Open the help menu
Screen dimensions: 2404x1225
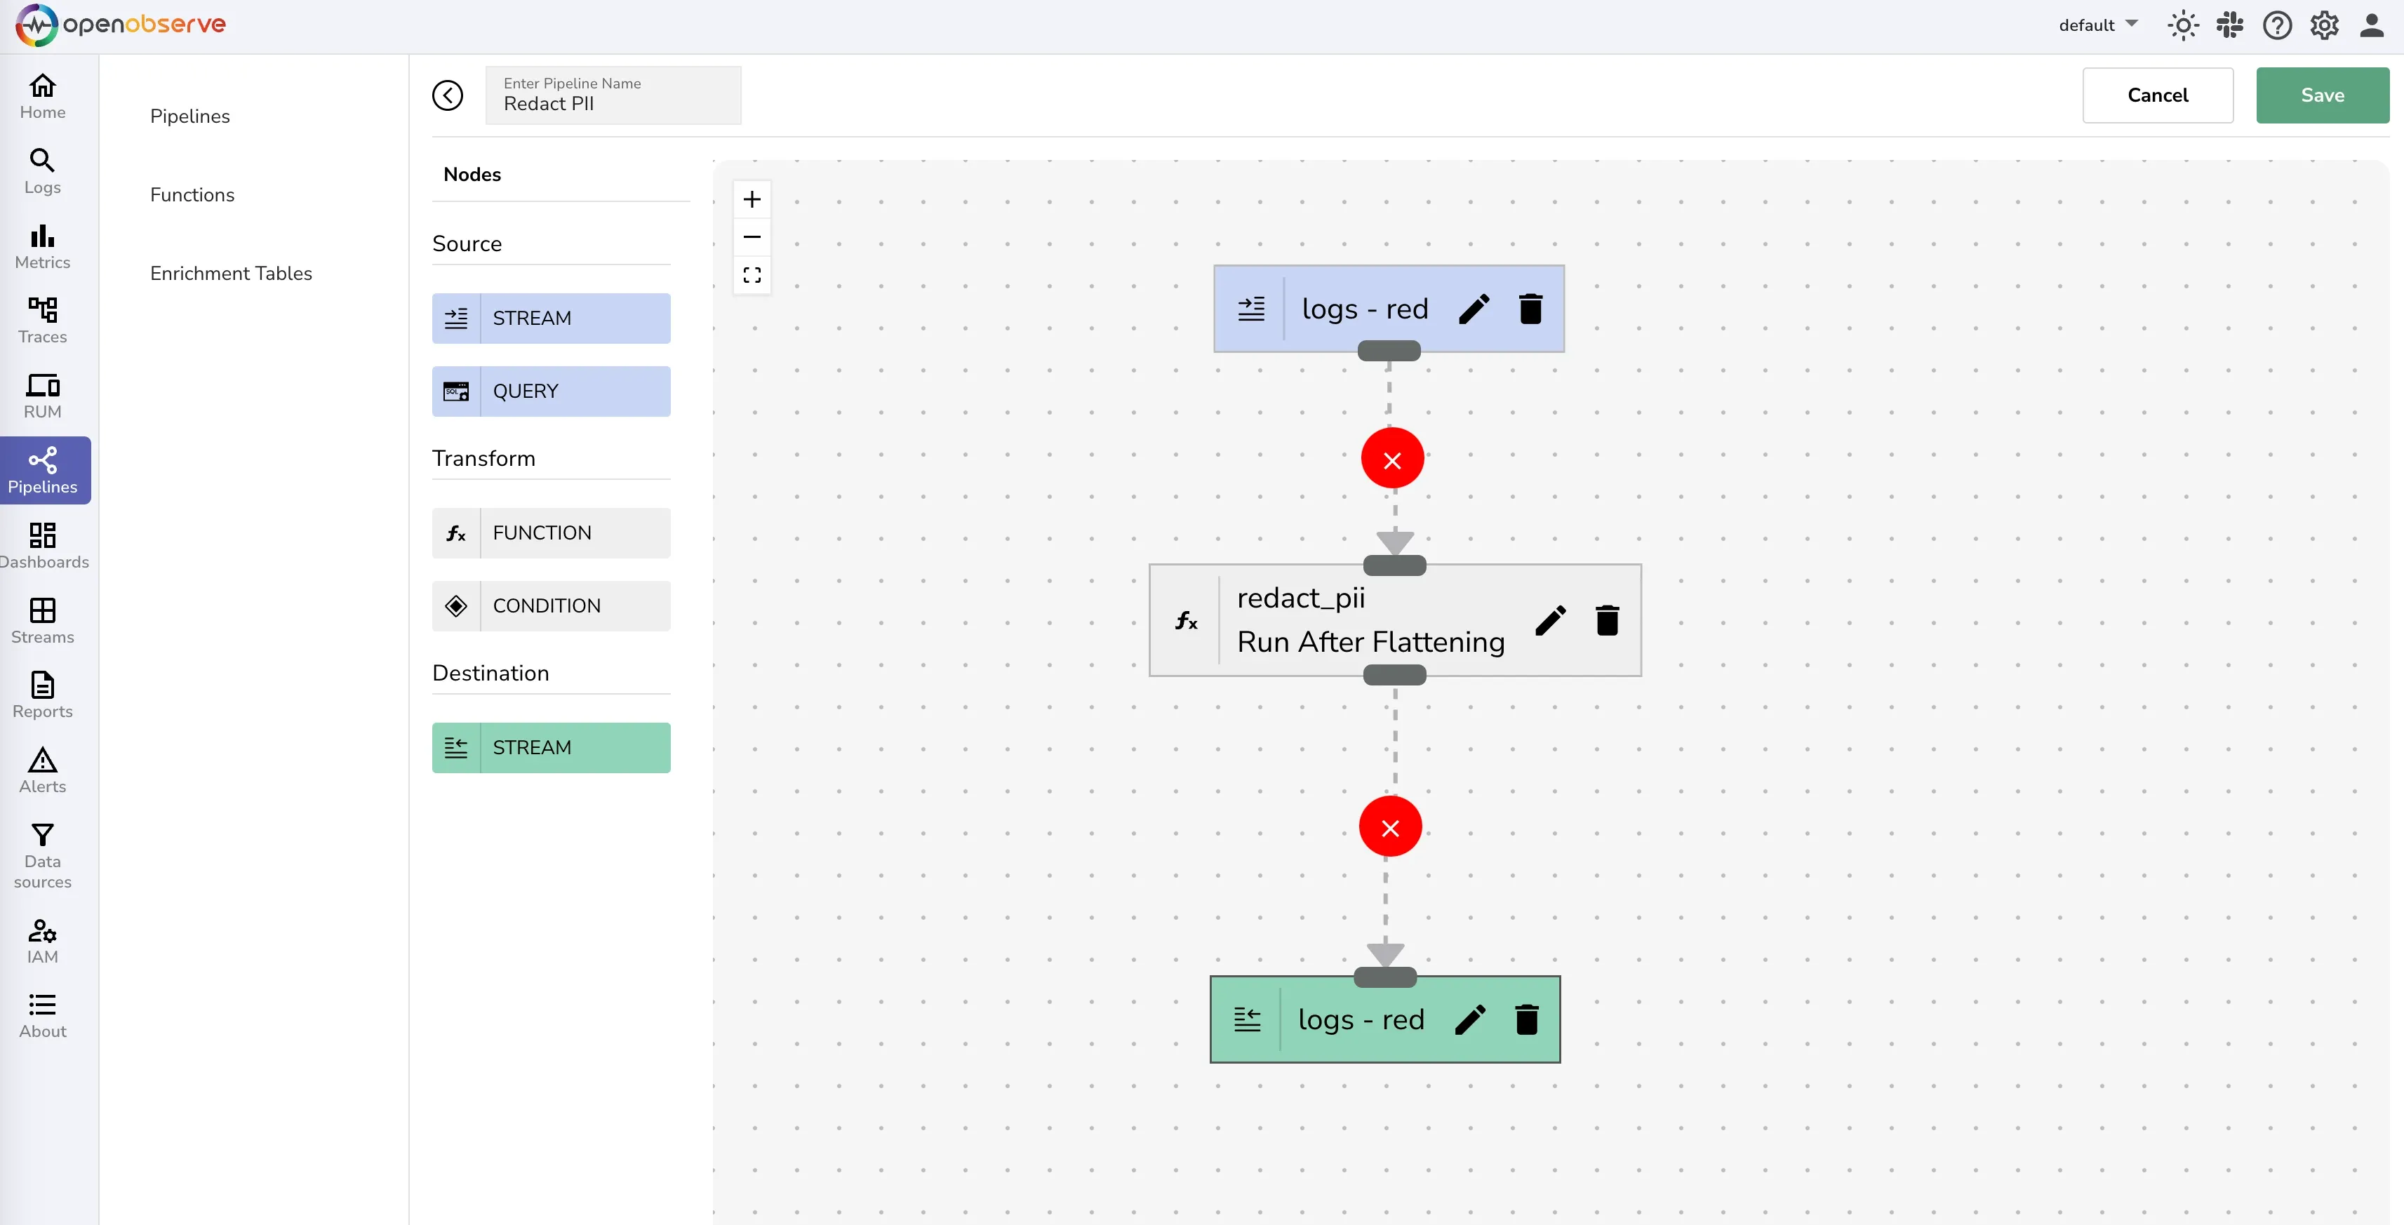point(2277,25)
